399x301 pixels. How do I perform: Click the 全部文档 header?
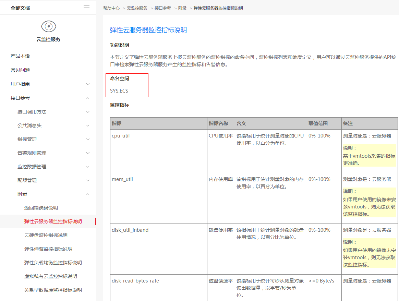20,8
